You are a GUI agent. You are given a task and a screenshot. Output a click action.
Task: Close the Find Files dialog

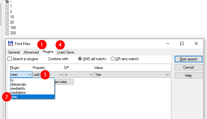coord(196,43)
